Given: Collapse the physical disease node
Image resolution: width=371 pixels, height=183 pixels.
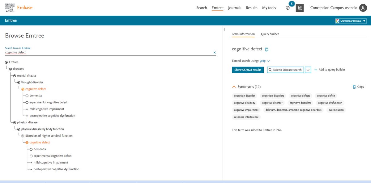Looking at the screenshot, I should [15, 122].
